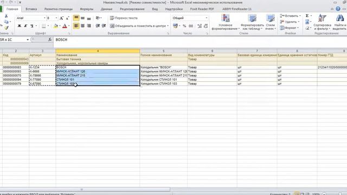Open the Общий number format dropdown

point(206,18)
